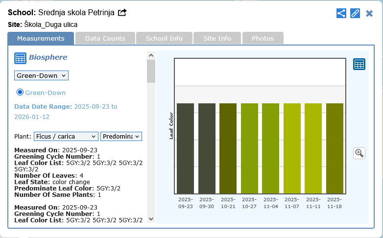
Task: Switch to the Data Counts tab
Action: coord(105,38)
